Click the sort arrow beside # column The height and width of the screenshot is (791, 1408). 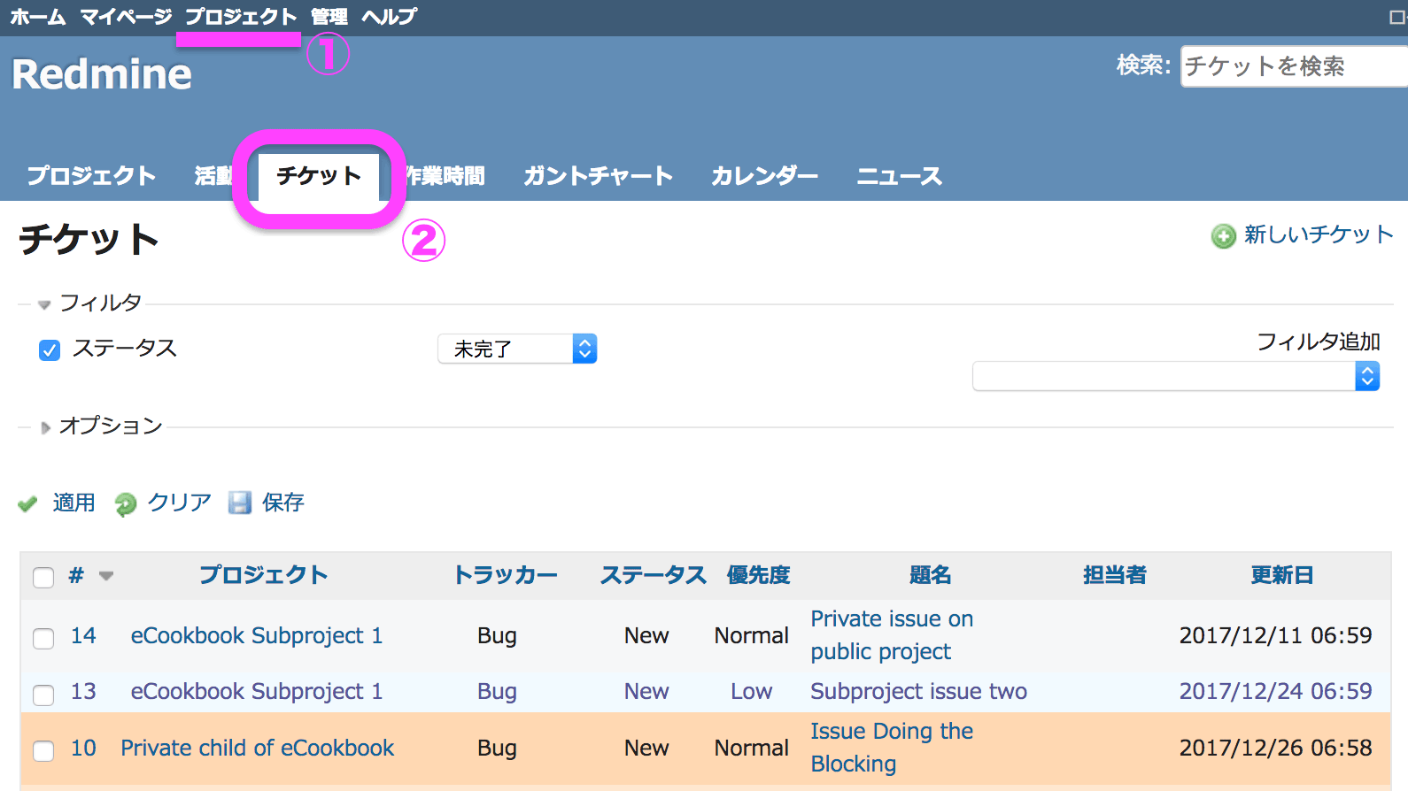click(106, 576)
